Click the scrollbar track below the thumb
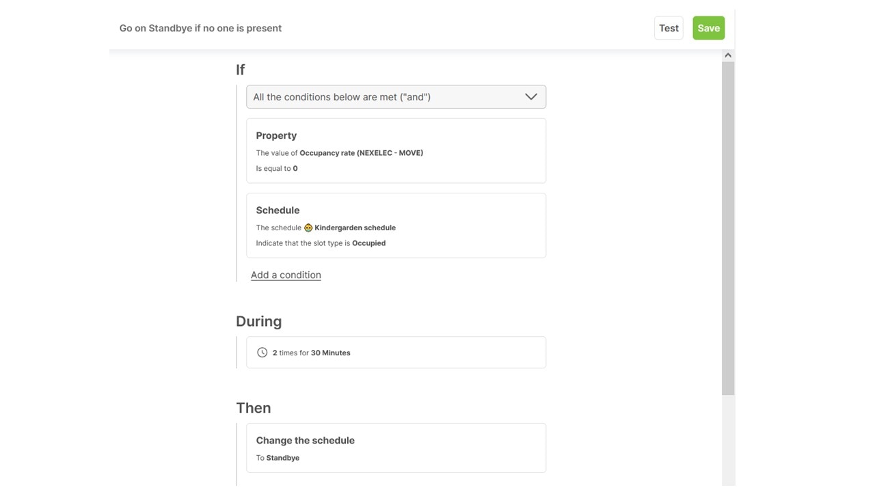The height and width of the screenshot is (492, 875). 728,437
